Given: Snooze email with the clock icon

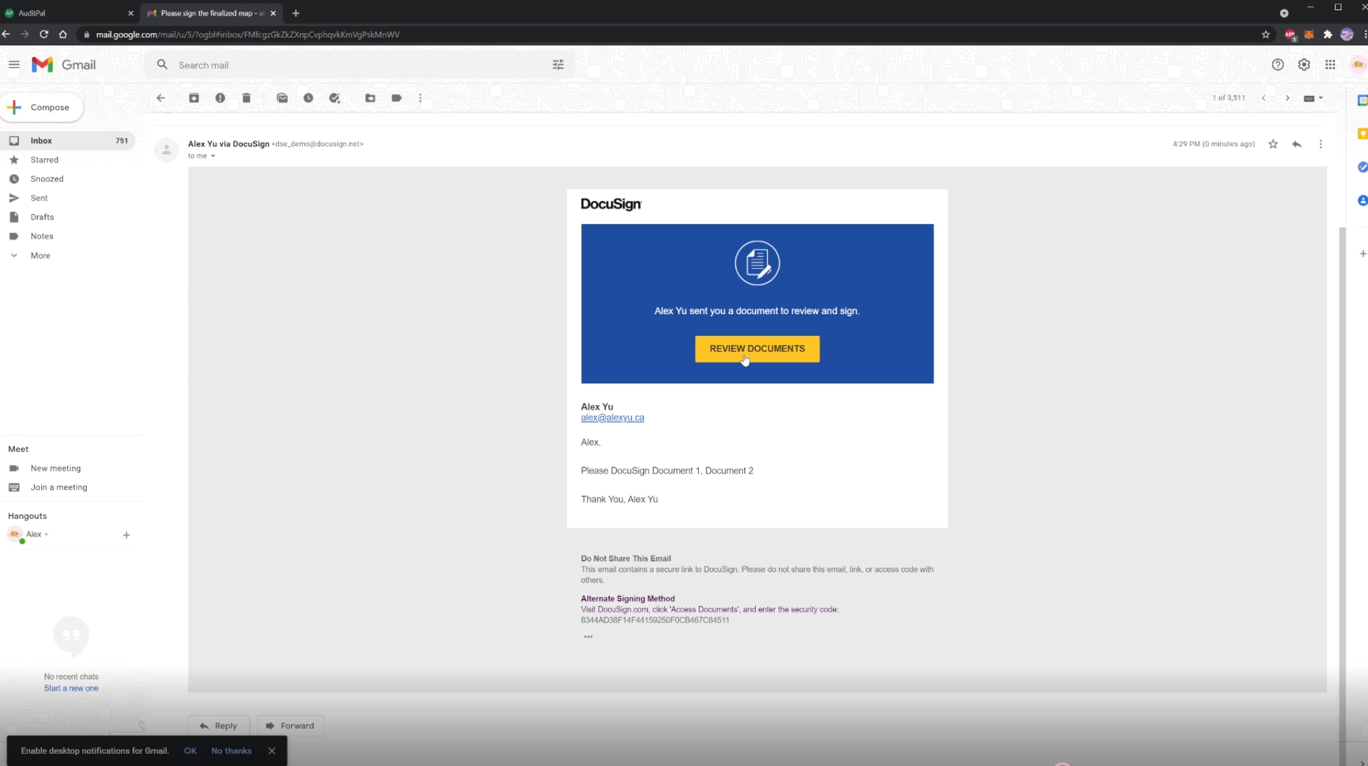Looking at the screenshot, I should click(308, 98).
